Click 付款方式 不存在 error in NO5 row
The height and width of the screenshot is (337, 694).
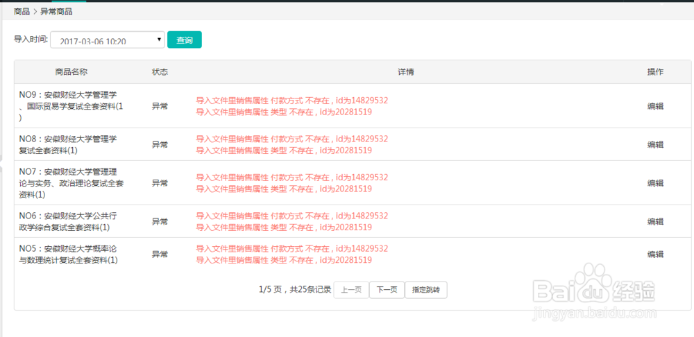pos(292,248)
